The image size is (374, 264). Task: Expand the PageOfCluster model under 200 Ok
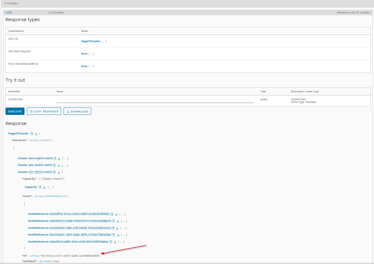pyautogui.click(x=91, y=41)
